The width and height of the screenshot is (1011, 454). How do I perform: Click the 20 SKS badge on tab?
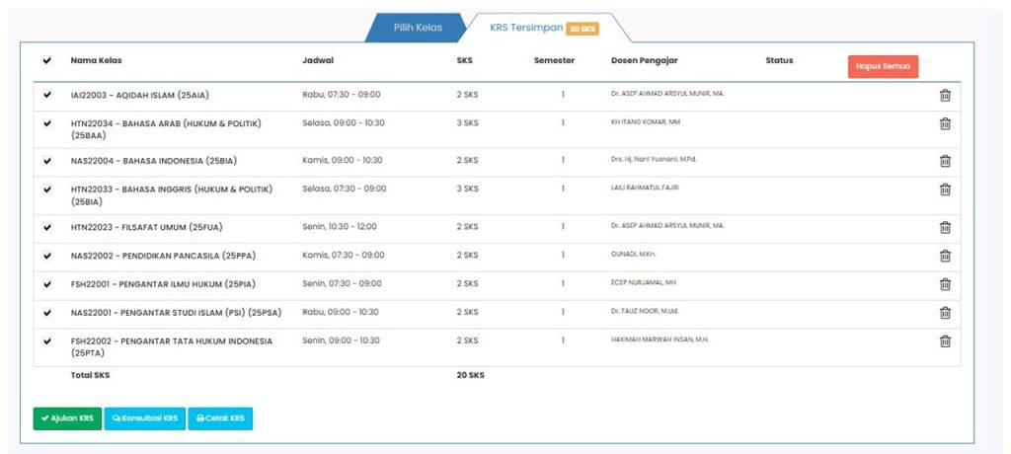click(x=583, y=29)
